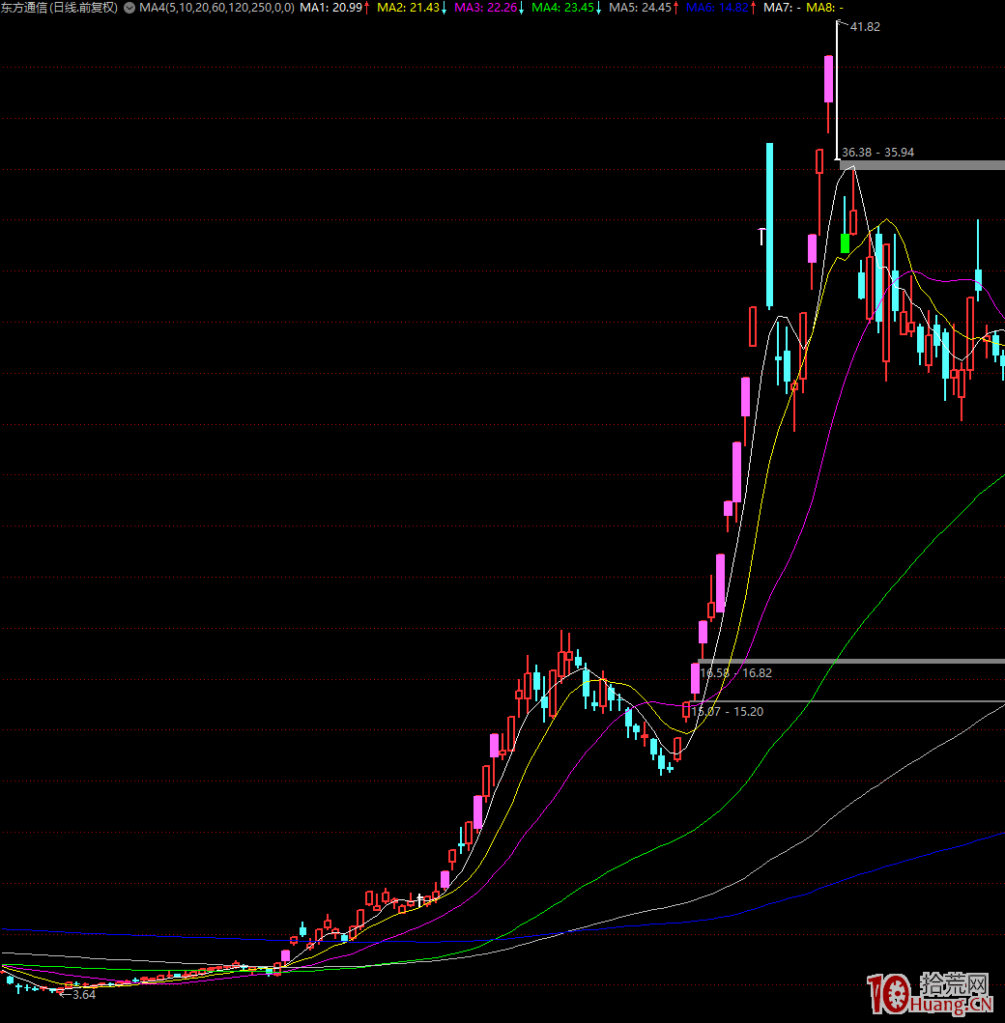Click the 36.38 - 35.94 gap label

pyautogui.click(x=877, y=152)
